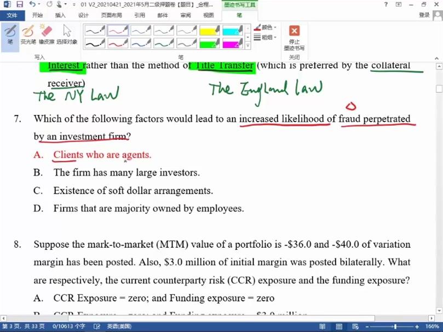The image size is (443, 332).
Task: Open the pen Thickness (粗细) dropdown
Action: (266, 37)
